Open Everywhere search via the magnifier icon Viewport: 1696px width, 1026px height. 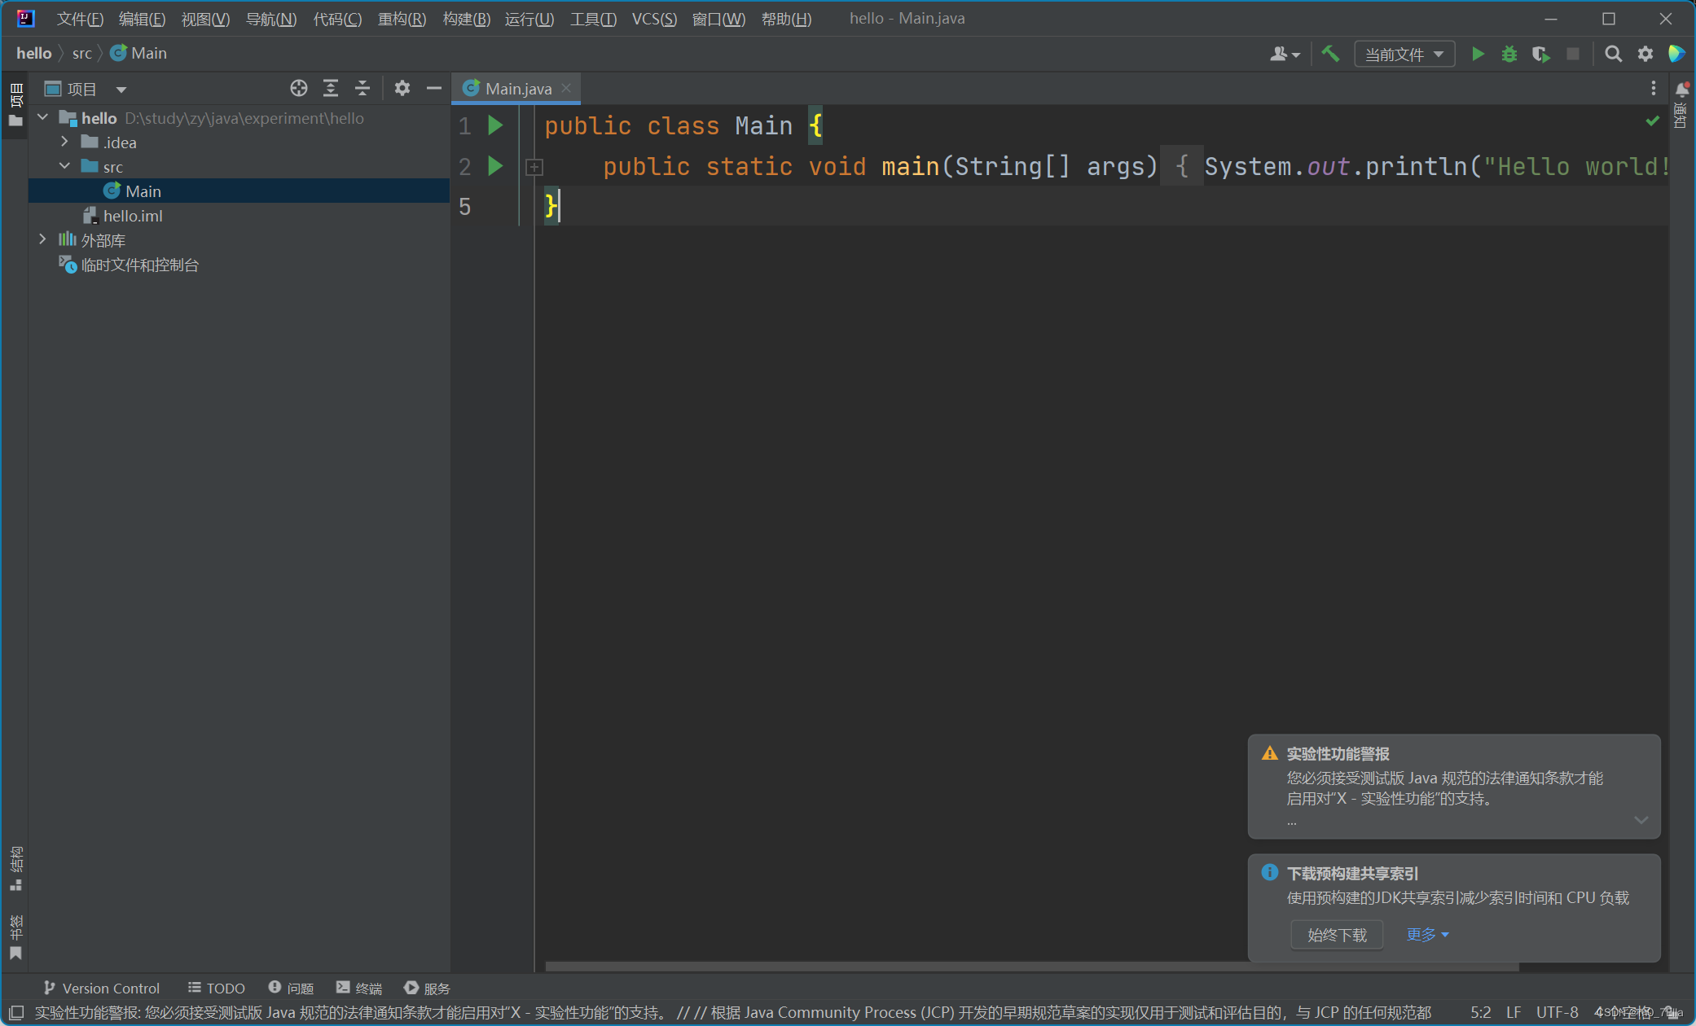1614,54
